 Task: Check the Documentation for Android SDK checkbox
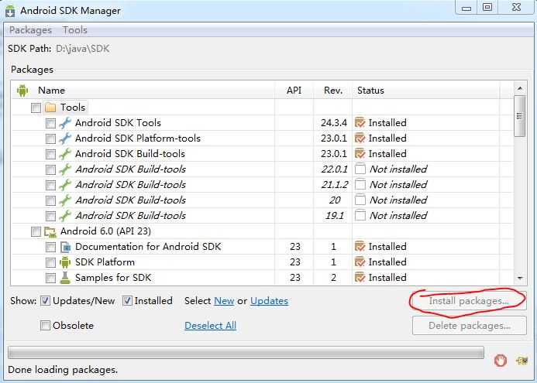pyautogui.click(x=50, y=247)
